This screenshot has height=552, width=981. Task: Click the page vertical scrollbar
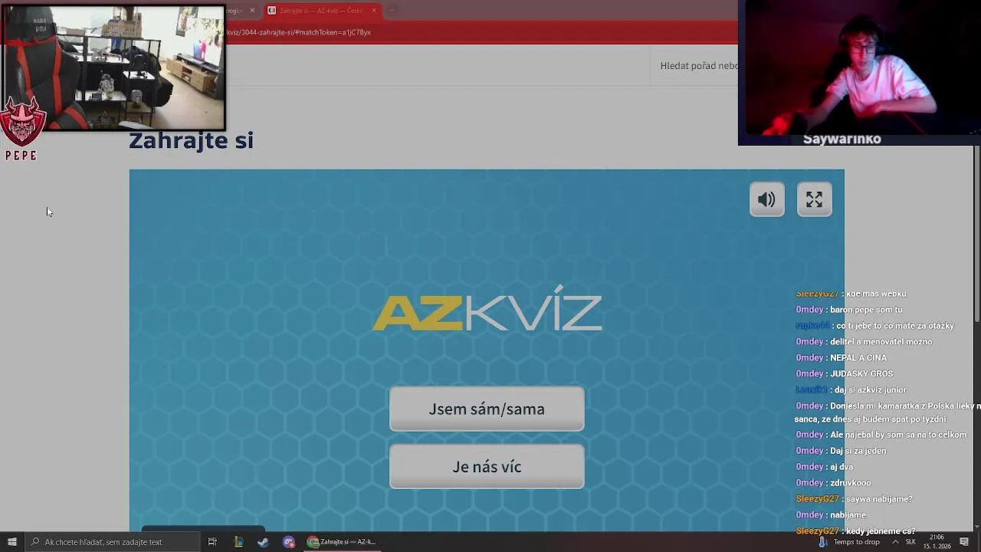pyautogui.click(x=977, y=234)
